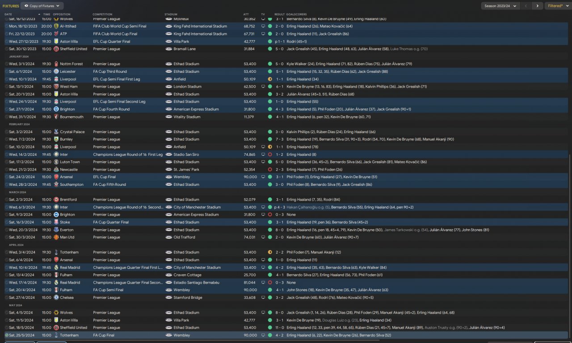The width and height of the screenshot is (572, 343).
Task: Click the Burnley club badge
Action: [x=56, y=139]
